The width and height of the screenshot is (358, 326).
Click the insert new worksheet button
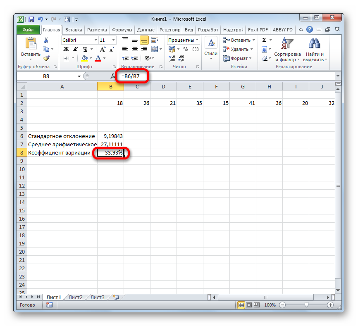tap(116, 297)
